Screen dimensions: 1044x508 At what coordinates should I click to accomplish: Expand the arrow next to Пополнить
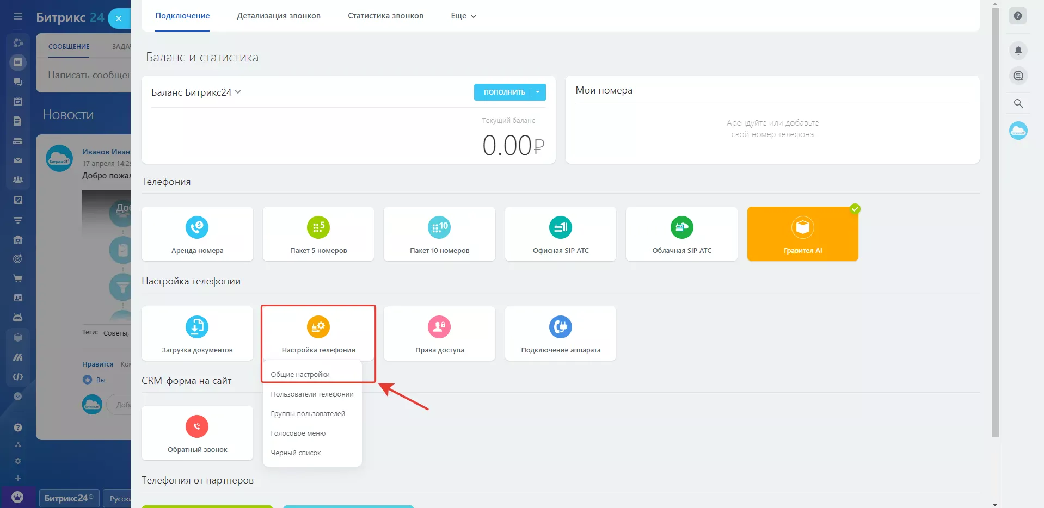538,92
